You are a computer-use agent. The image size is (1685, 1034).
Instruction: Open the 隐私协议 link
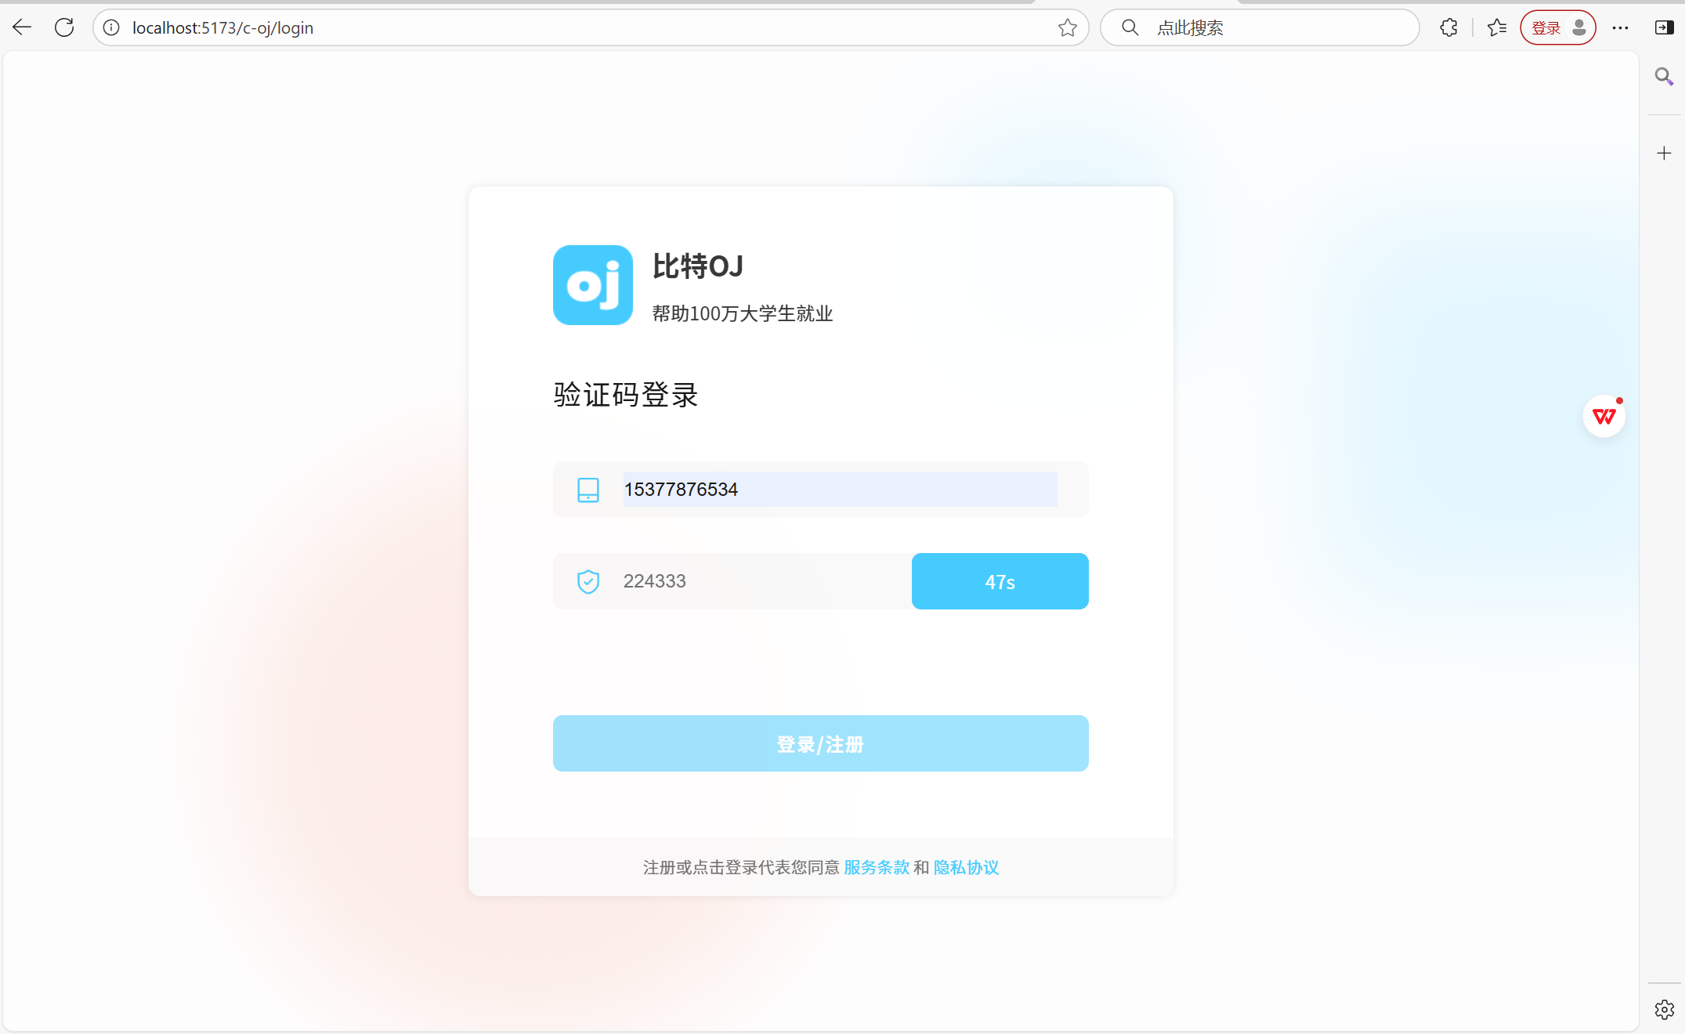(x=966, y=867)
